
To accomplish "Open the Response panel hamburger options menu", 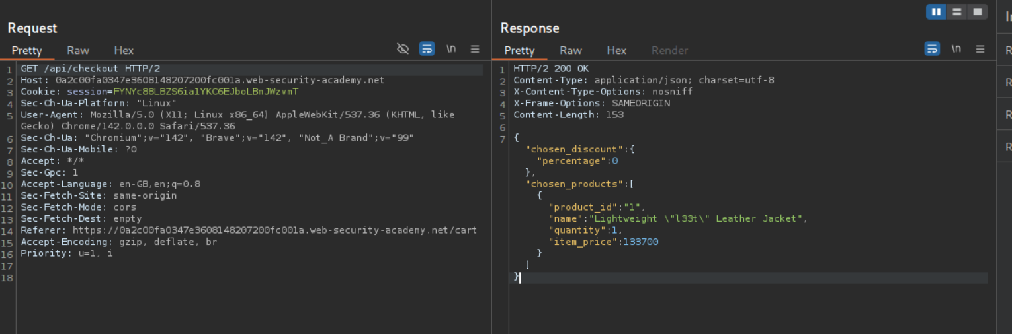I will tap(980, 49).
